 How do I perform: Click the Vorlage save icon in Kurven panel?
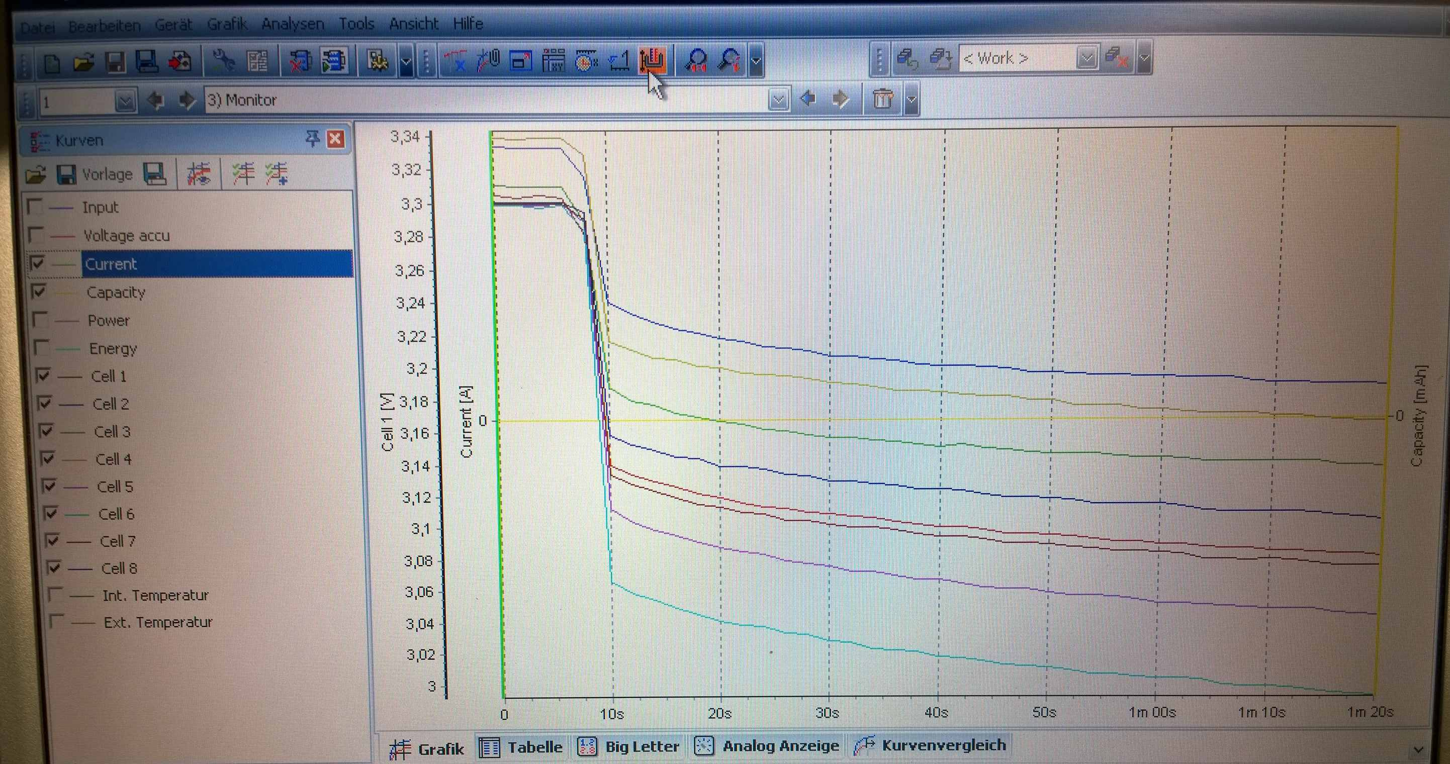pos(66,174)
